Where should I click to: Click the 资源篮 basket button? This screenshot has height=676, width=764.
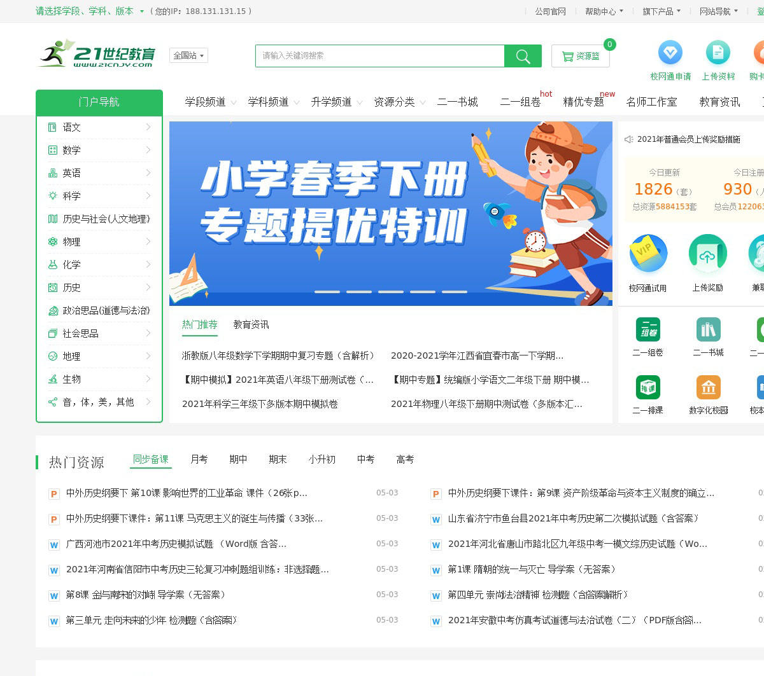[580, 56]
